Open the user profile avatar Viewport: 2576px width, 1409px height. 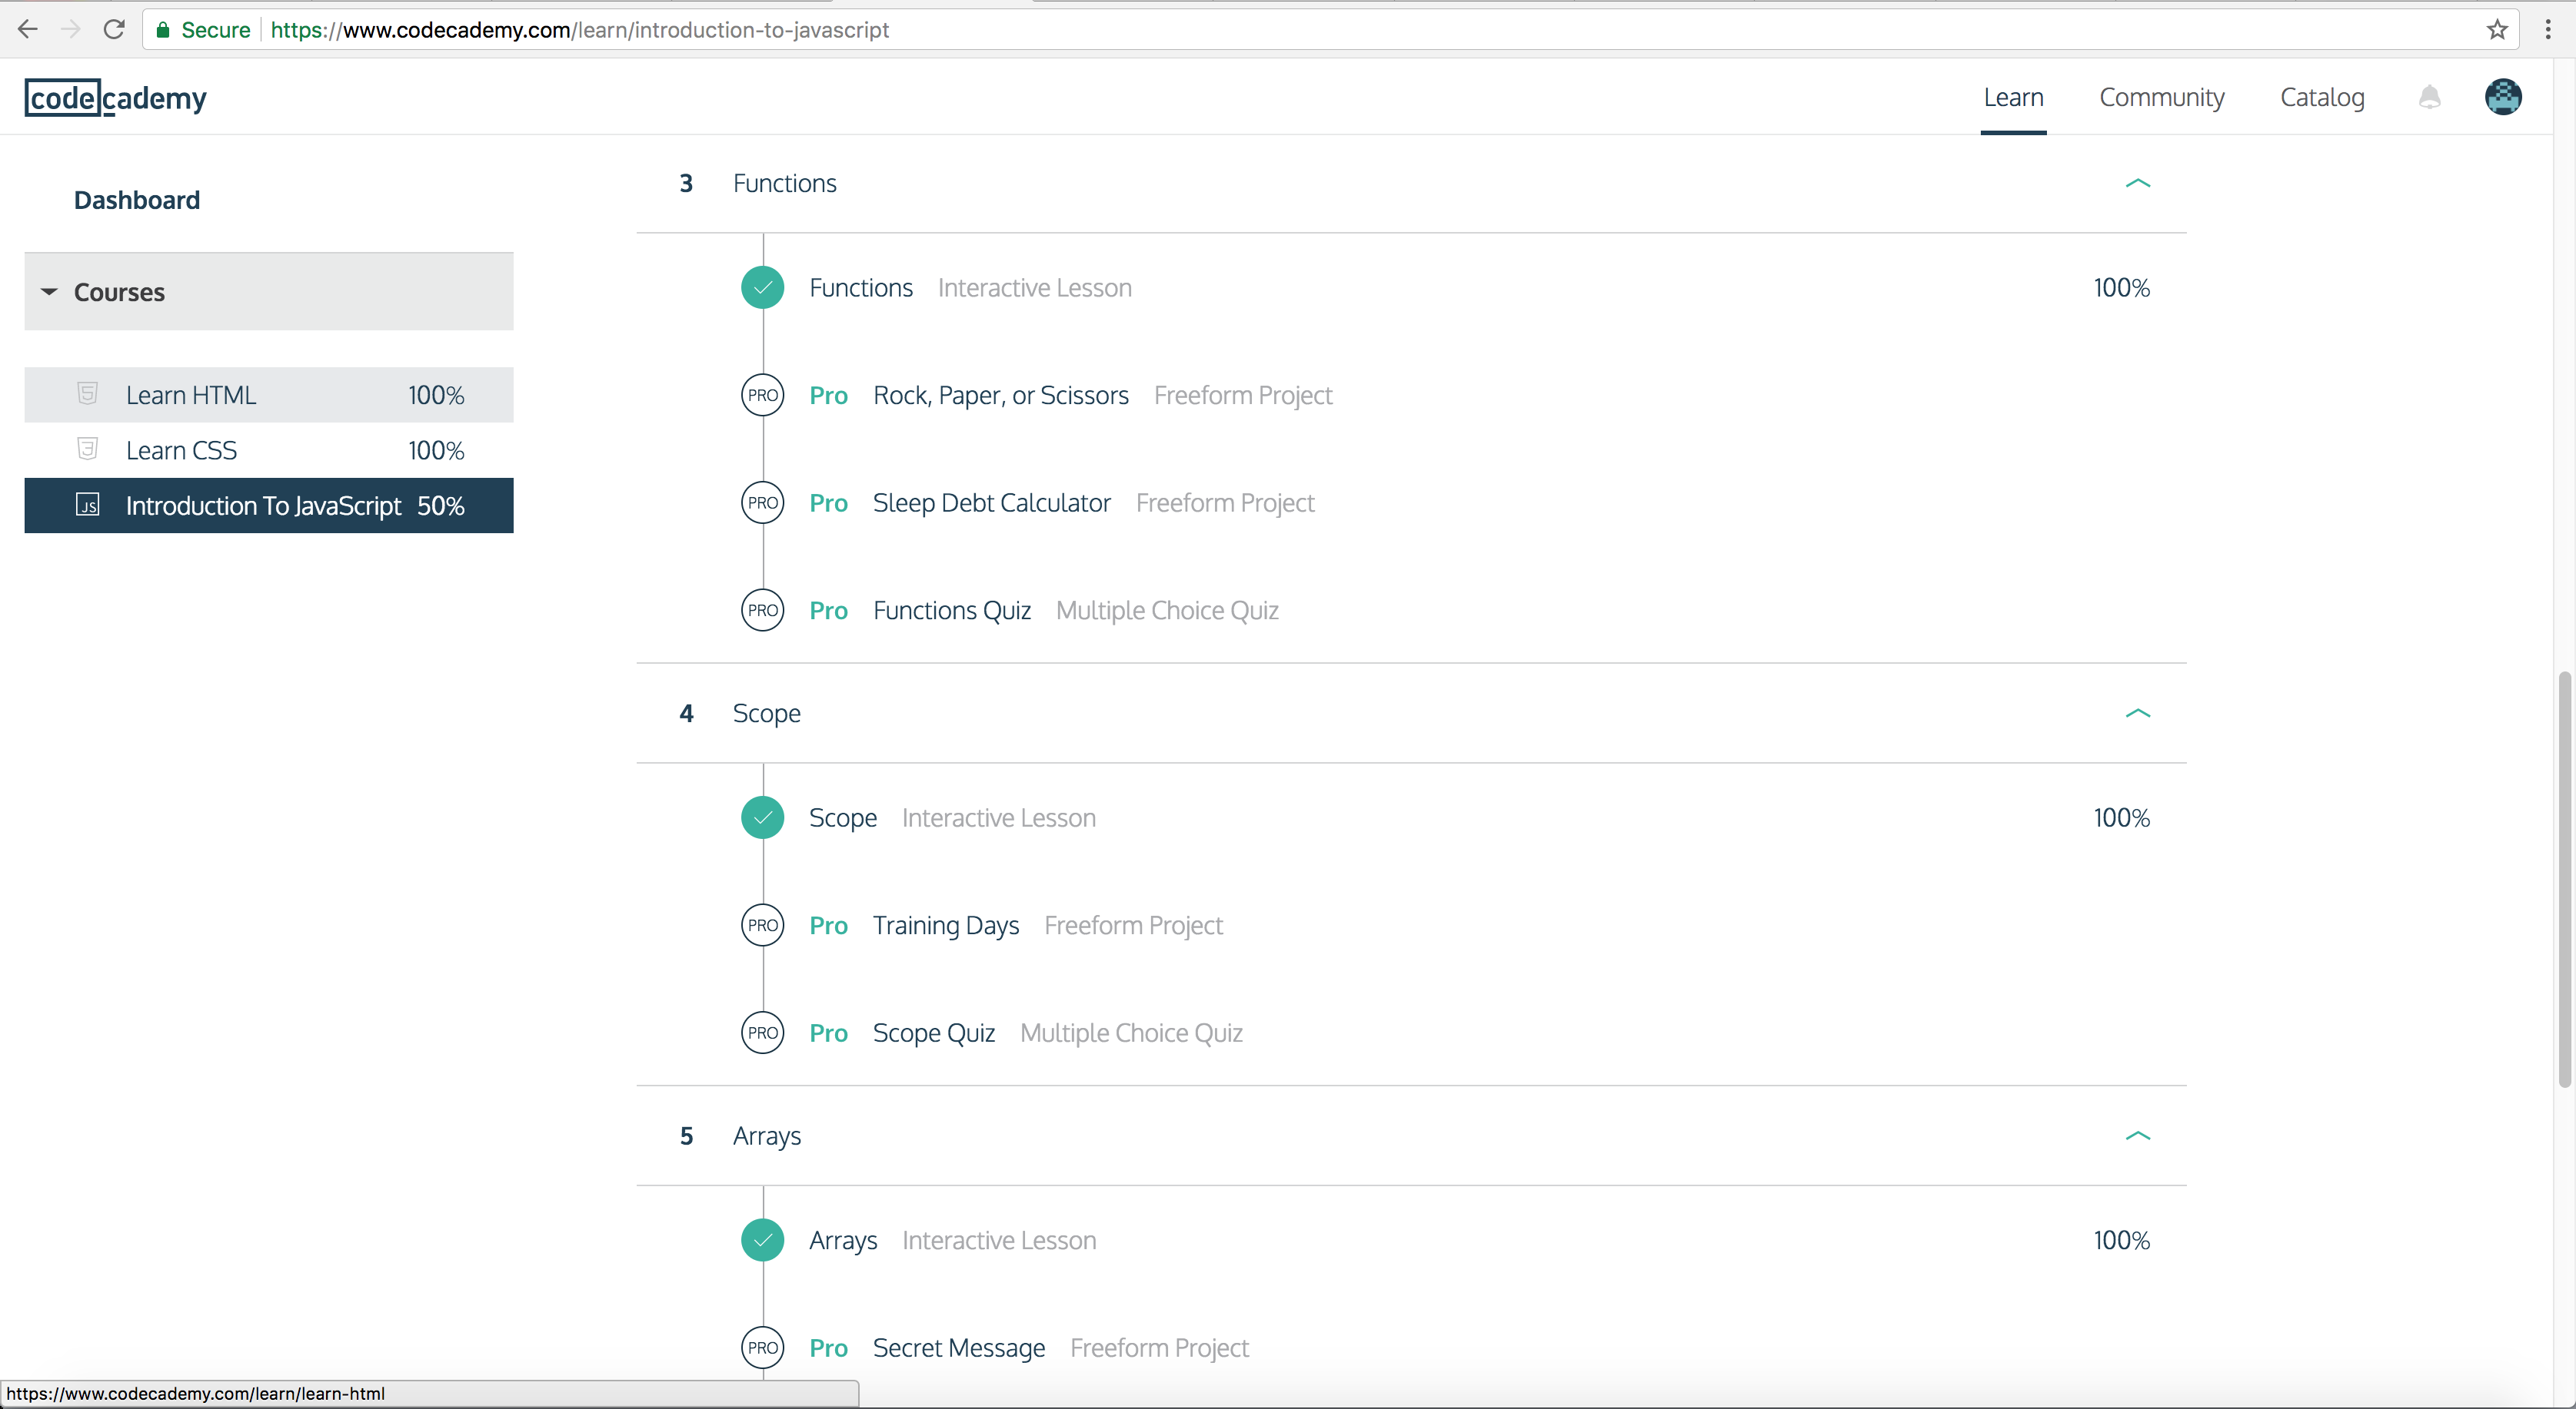tap(2502, 97)
